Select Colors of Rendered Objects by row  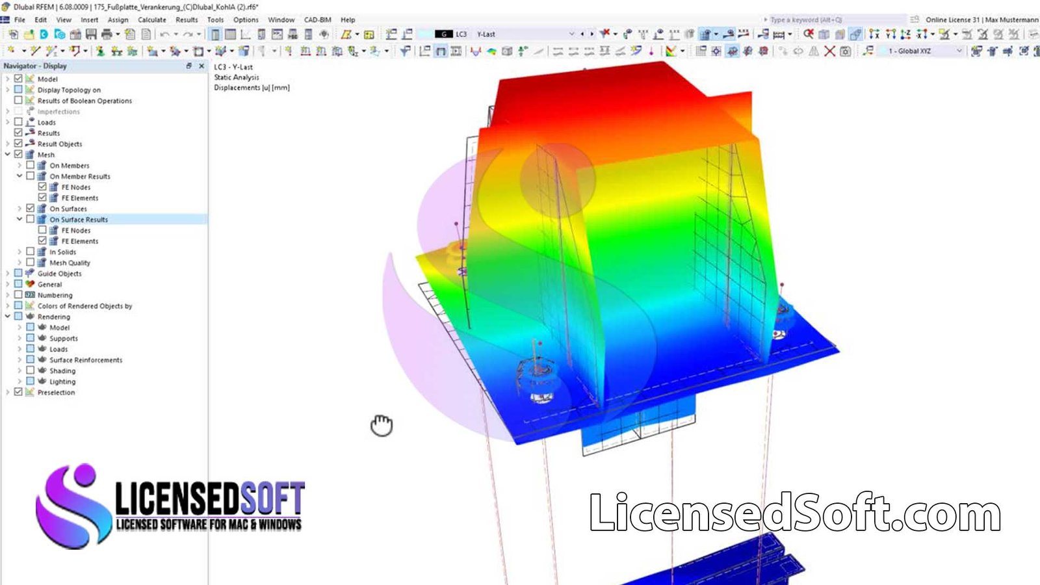[x=84, y=306]
